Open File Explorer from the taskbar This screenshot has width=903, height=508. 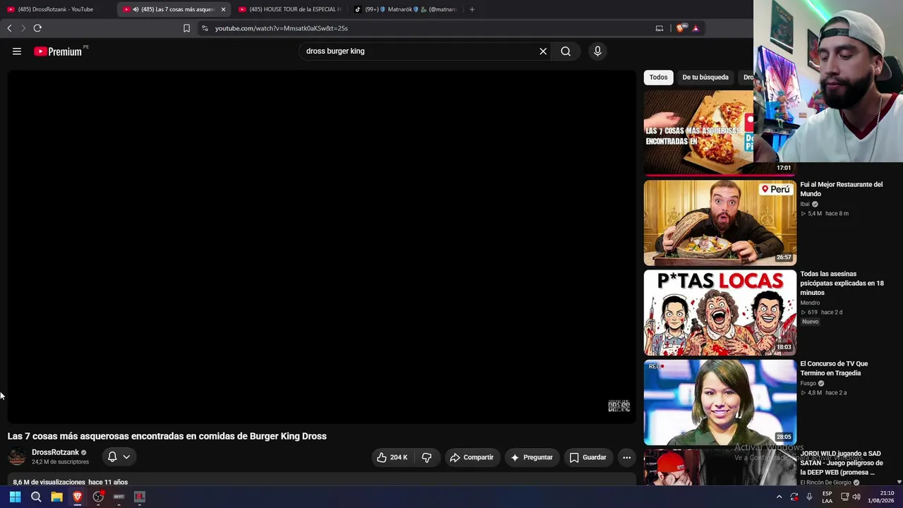[56, 497]
